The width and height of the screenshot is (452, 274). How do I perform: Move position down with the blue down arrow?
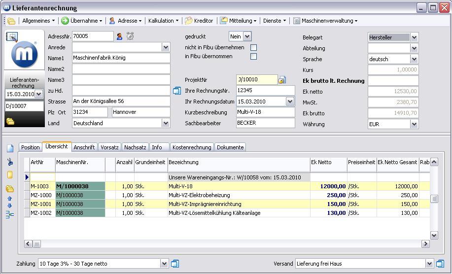(10, 206)
